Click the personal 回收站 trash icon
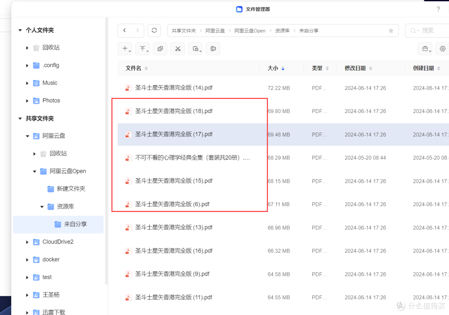 pos(36,48)
